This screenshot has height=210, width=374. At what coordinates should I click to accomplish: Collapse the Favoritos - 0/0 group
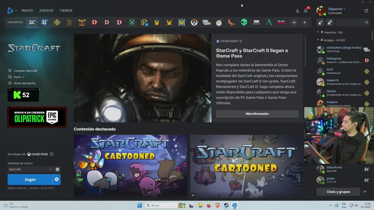[x=318, y=32]
